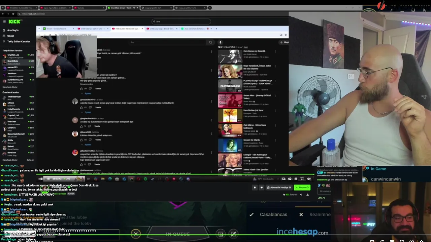Open options for Sezen Aksu Şinanay video
The width and height of the screenshot is (431, 242).
pyautogui.click(x=275, y=96)
